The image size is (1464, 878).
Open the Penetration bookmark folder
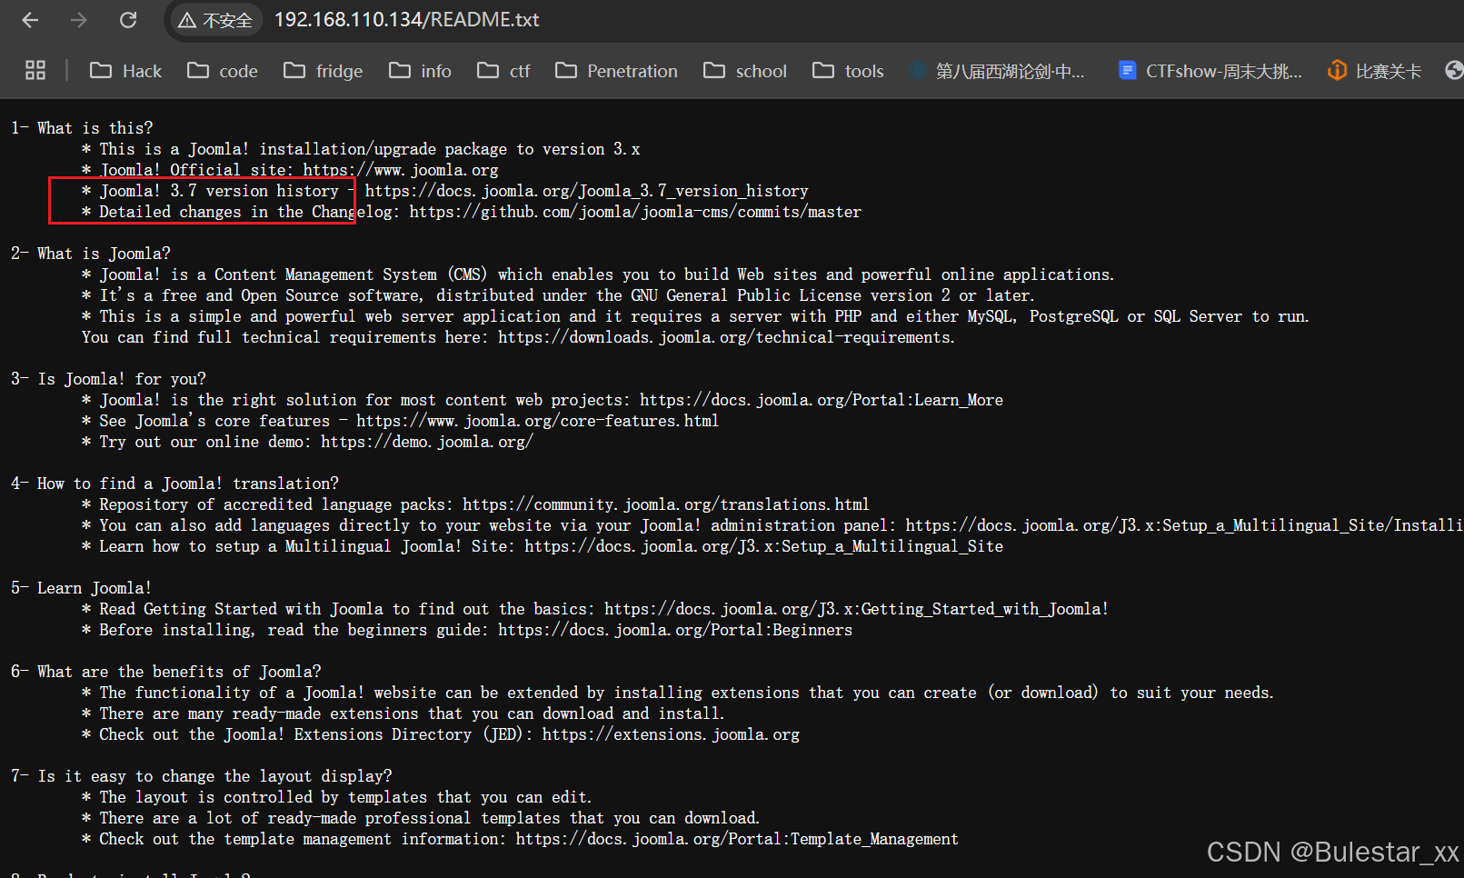pyautogui.click(x=616, y=71)
